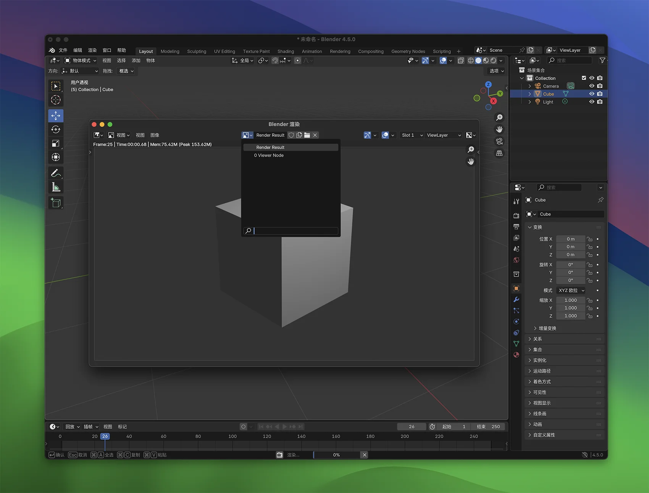Click the 结束 250 end frame field
The width and height of the screenshot is (649, 493).
coord(488,427)
